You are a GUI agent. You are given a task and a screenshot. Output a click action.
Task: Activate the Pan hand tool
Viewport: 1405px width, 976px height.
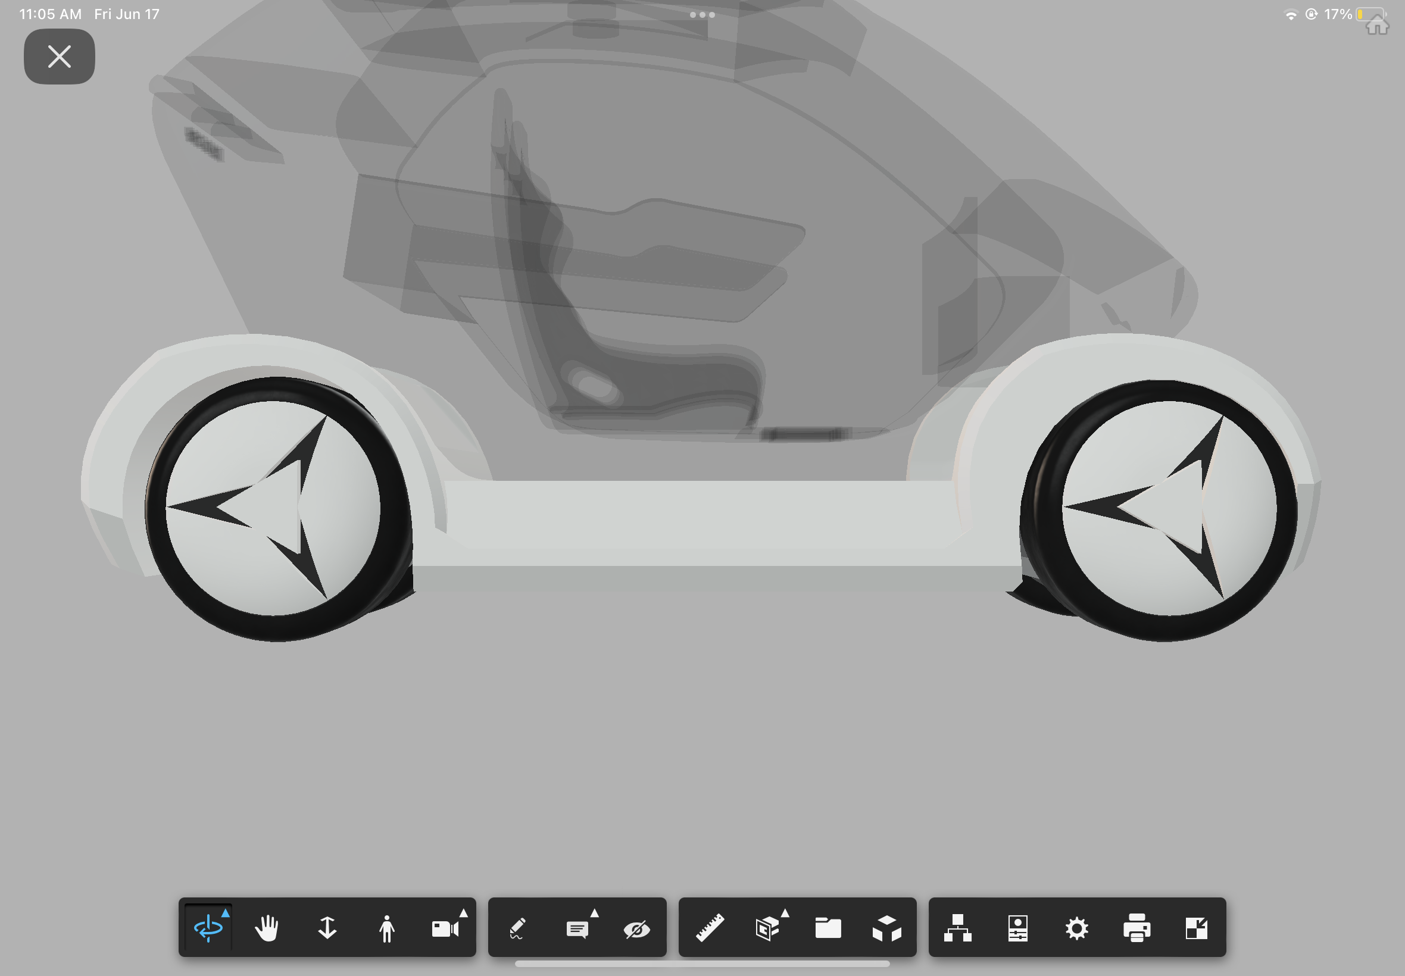[267, 928]
